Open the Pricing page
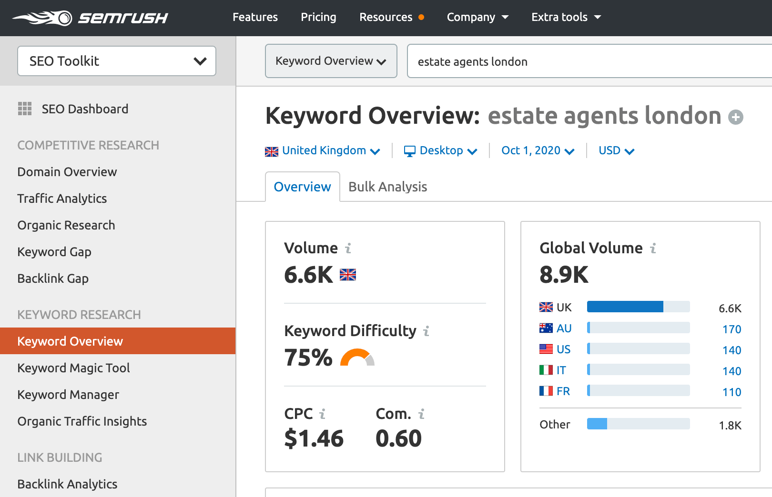 tap(318, 17)
